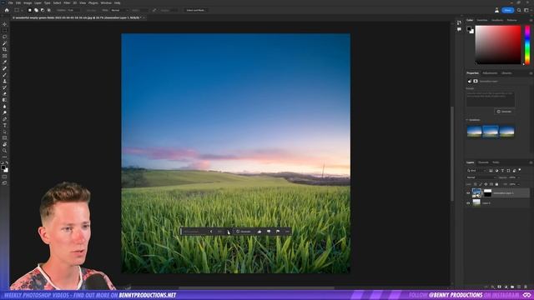534x300 pixels.
Task: Select the third variation thumbnail
Action: click(506, 132)
